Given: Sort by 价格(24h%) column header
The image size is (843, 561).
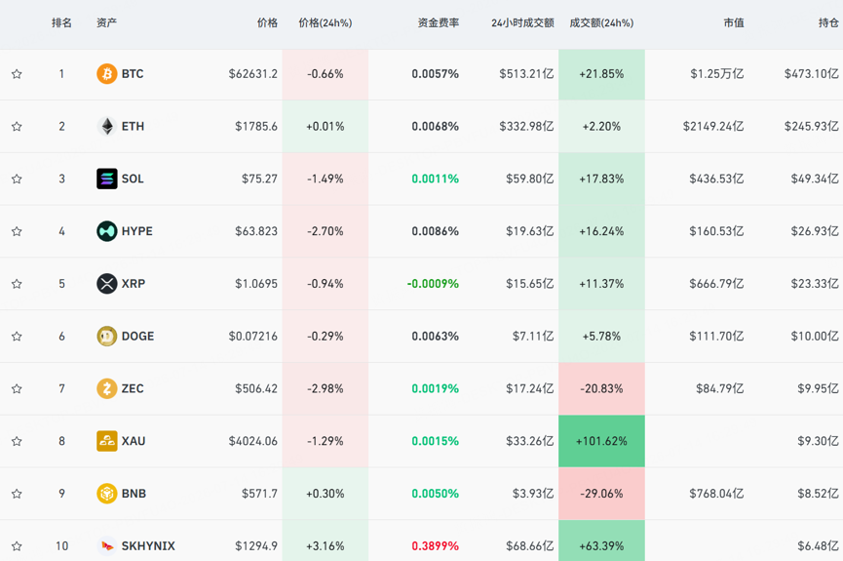Looking at the screenshot, I should 326,23.
